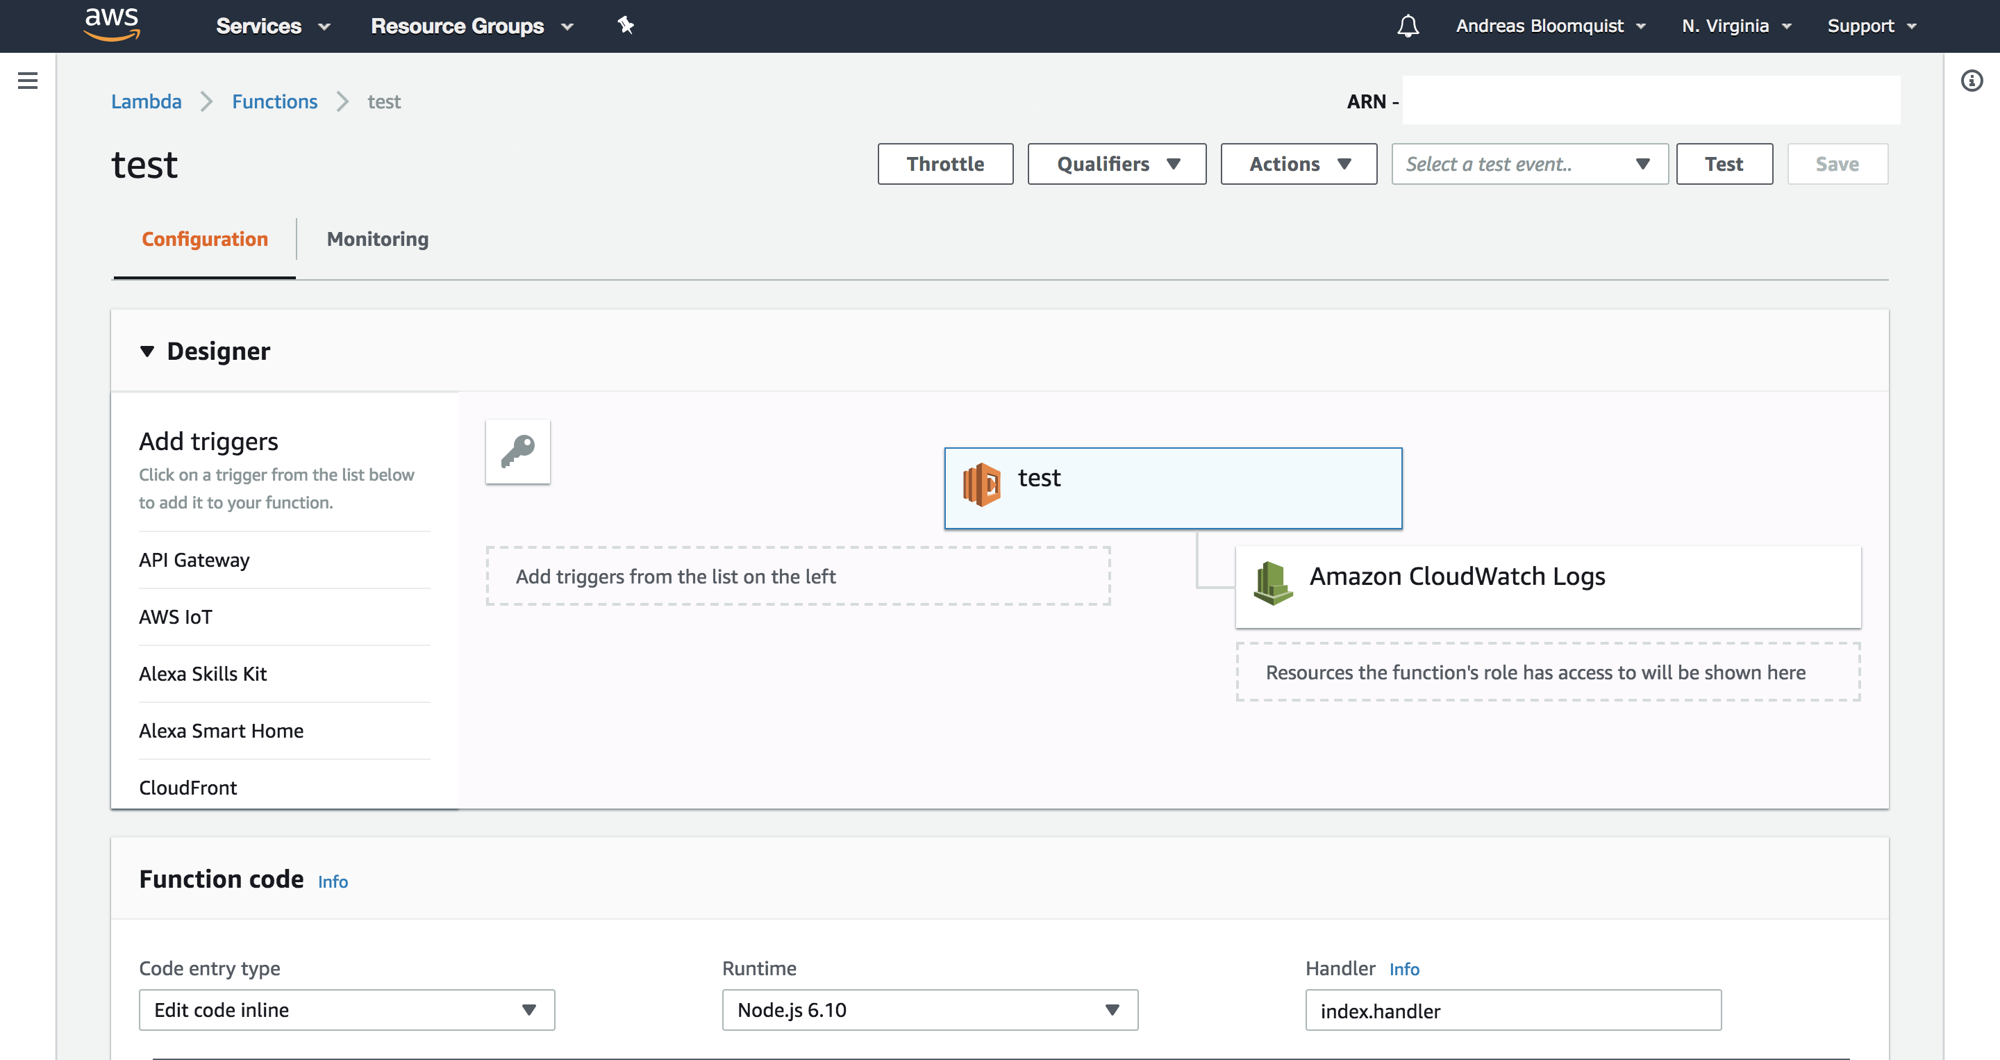This screenshot has height=1060, width=2000.
Task: Open the Runtime dropdown showing Node.js 6.10
Action: click(x=928, y=1010)
